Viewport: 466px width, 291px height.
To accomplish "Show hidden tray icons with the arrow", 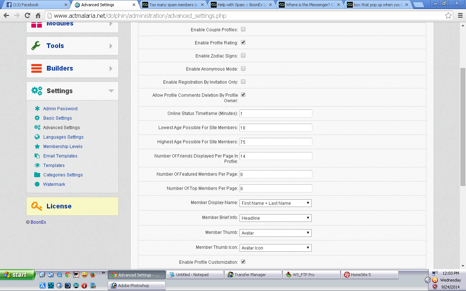I will 428,280.
